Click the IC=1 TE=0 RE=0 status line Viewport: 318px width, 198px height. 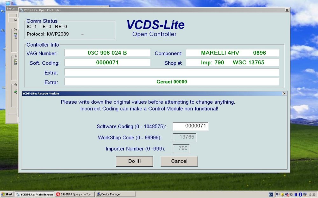tap(47, 27)
